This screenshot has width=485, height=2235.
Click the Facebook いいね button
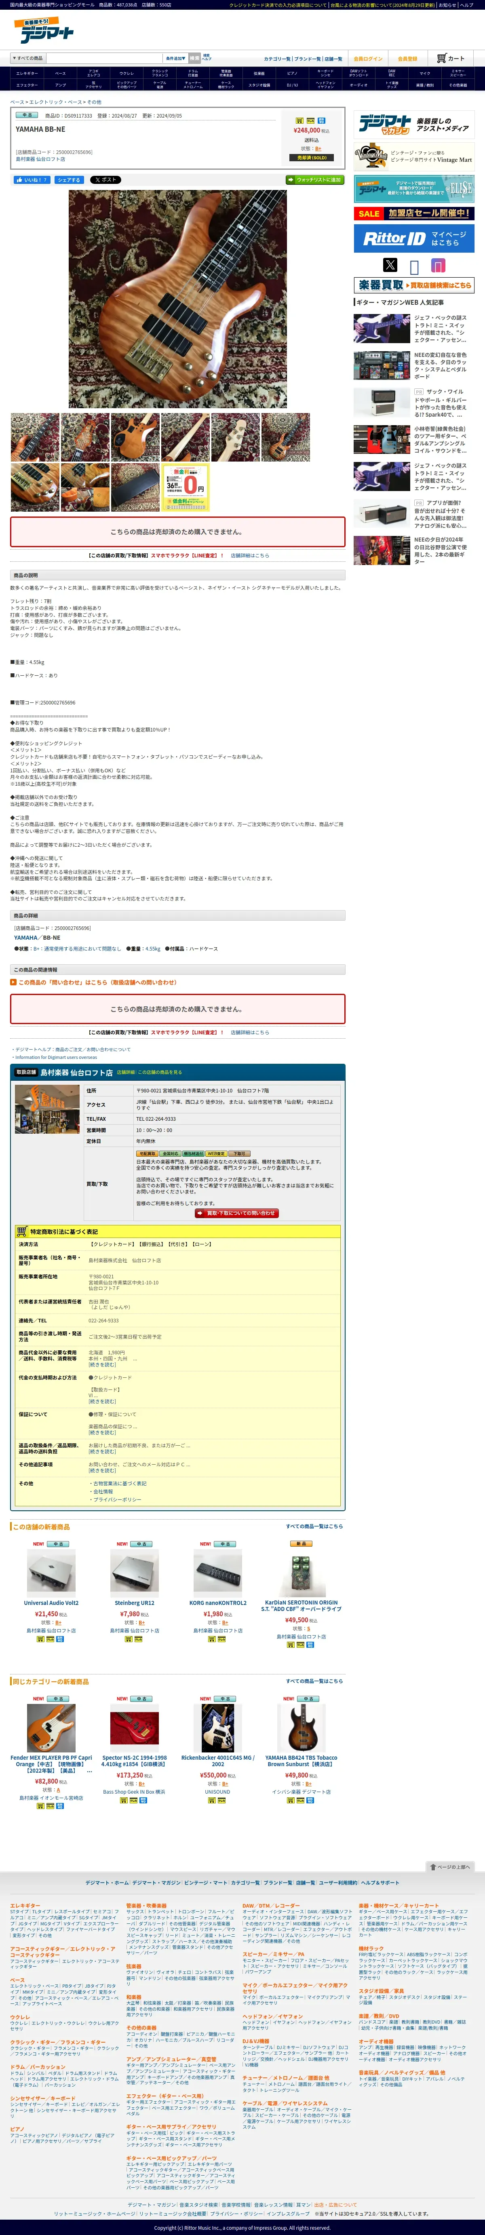[x=31, y=179]
